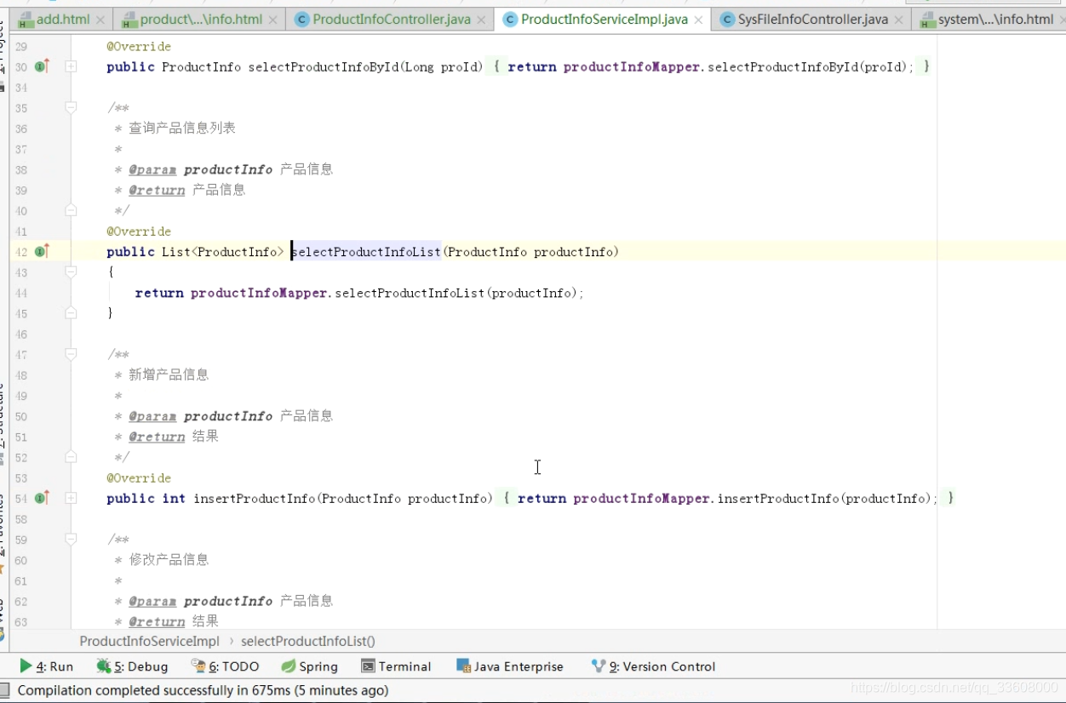Click the fold end marker on line 45
Viewport: 1066px width, 703px height.
[72, 313]
